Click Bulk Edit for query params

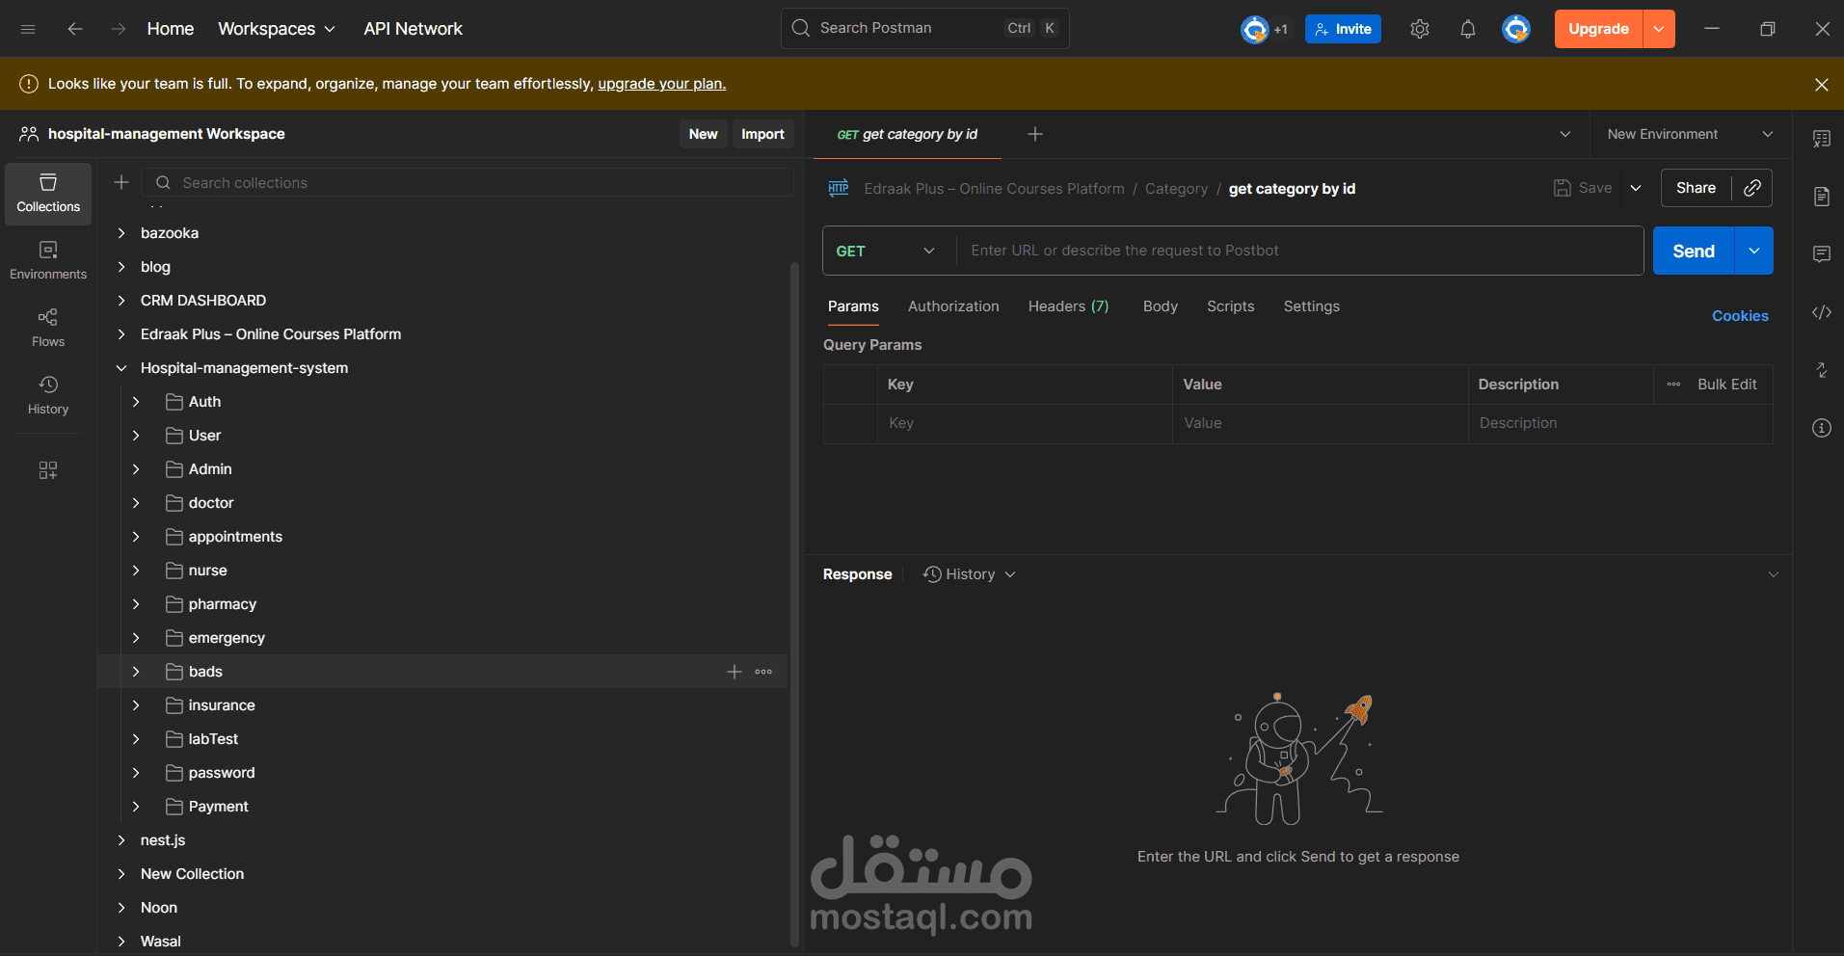click(1726, 385)
